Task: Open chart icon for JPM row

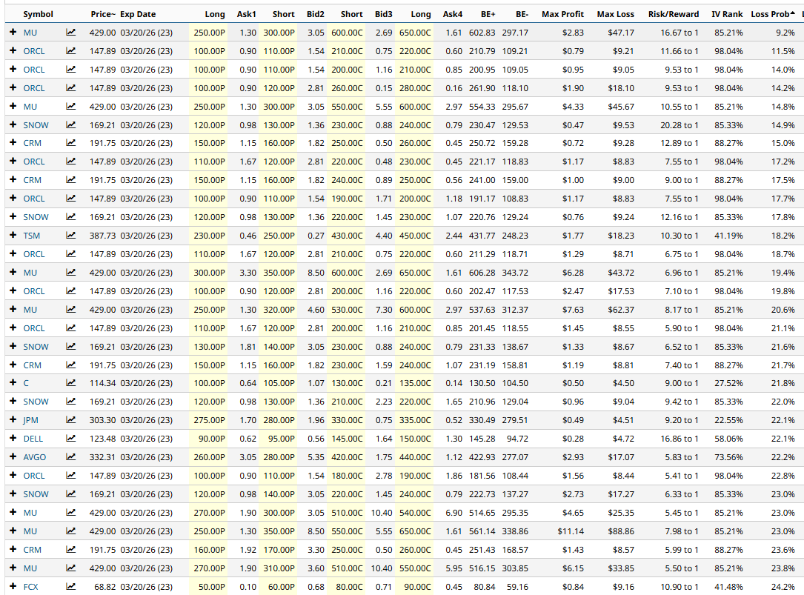Action: pyautogui.click(x=70, y=420)
